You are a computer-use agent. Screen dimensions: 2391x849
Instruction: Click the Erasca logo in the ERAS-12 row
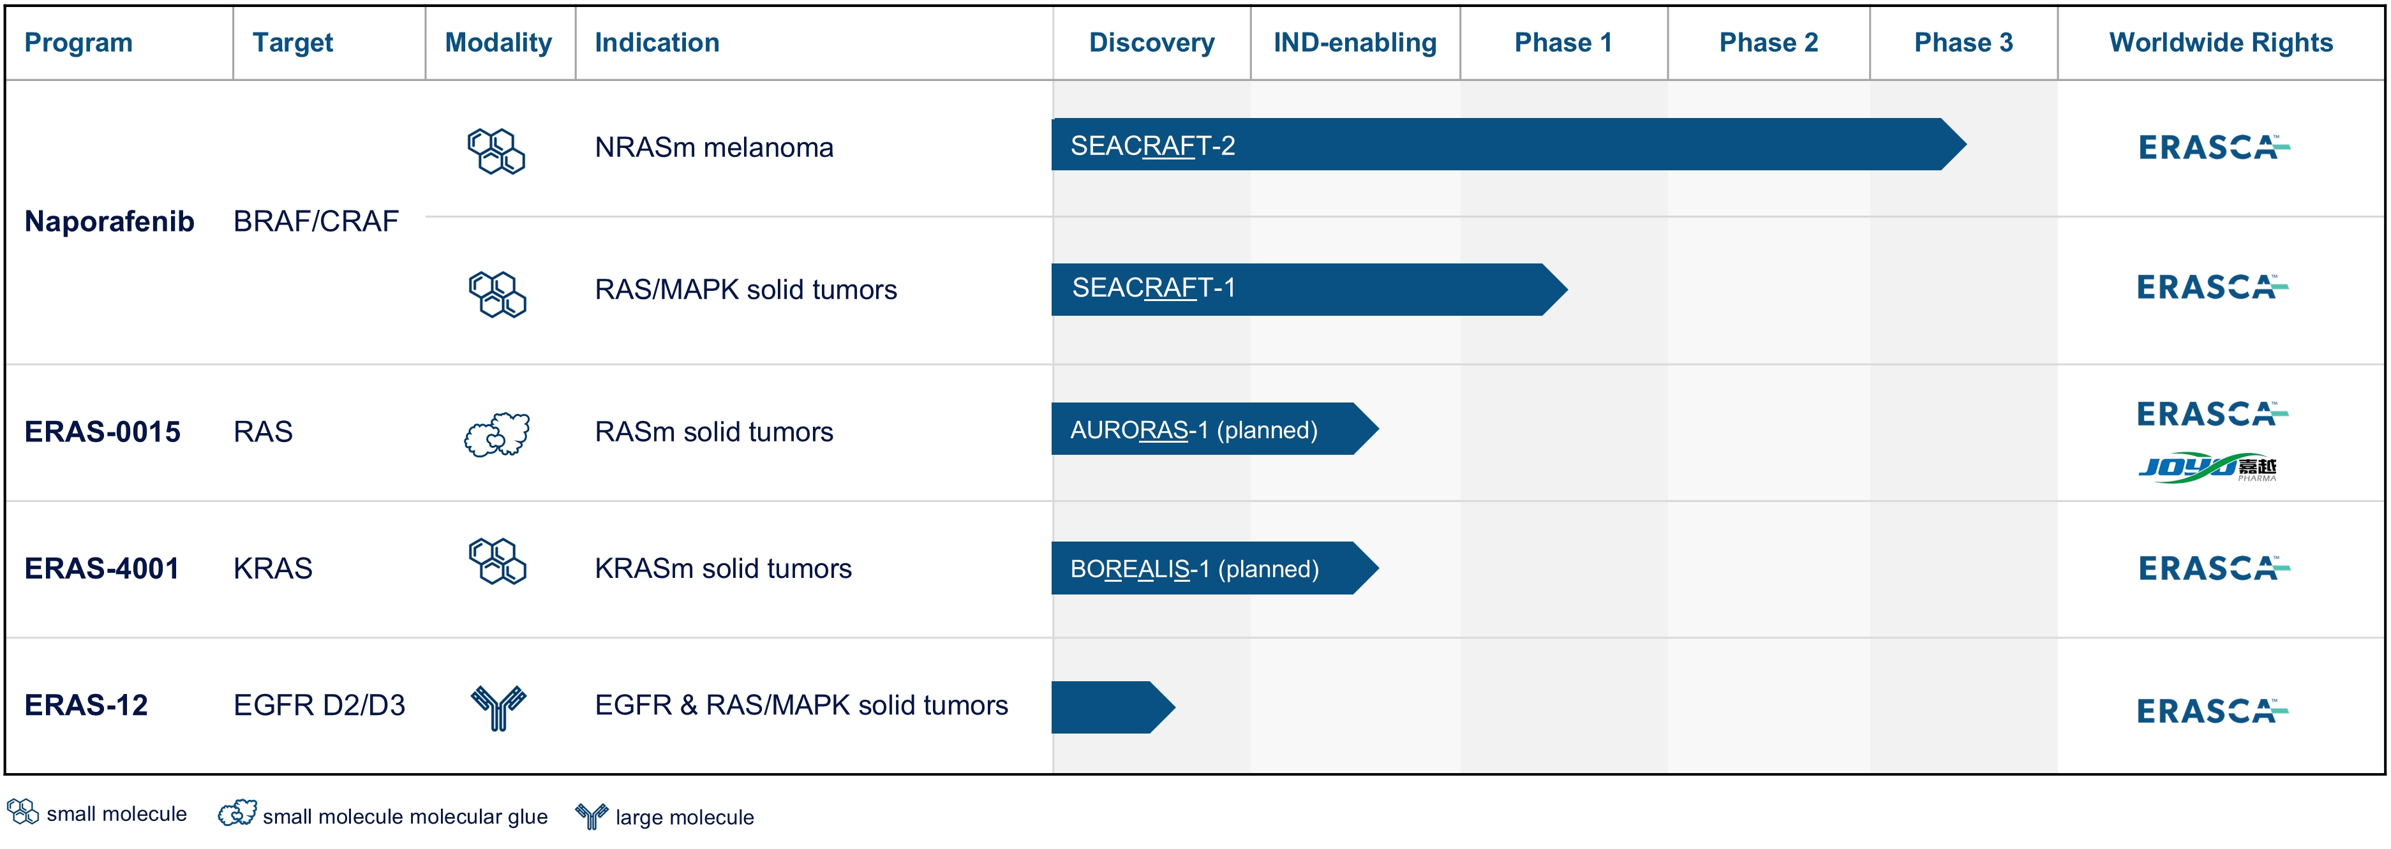pos(2213,711)
